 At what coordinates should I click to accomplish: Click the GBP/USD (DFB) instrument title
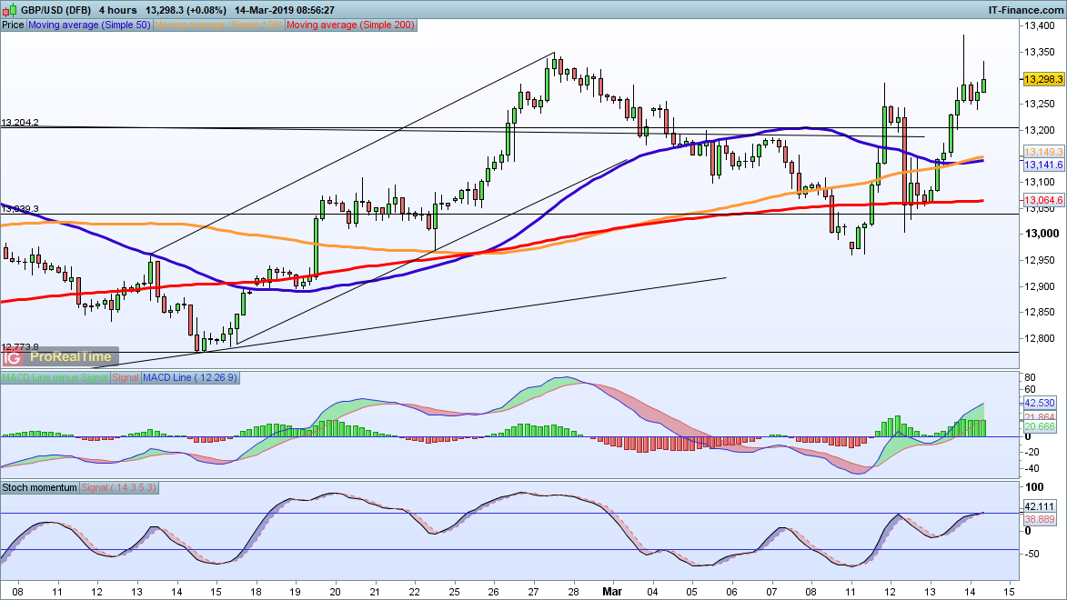55,10
